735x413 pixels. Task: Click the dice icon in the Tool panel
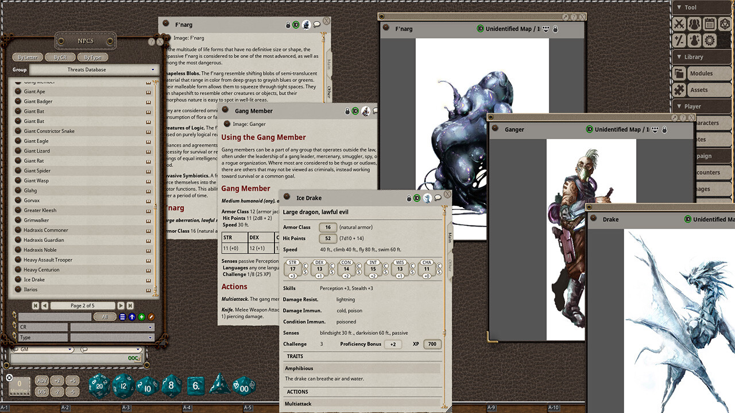(x=725, y=24)
